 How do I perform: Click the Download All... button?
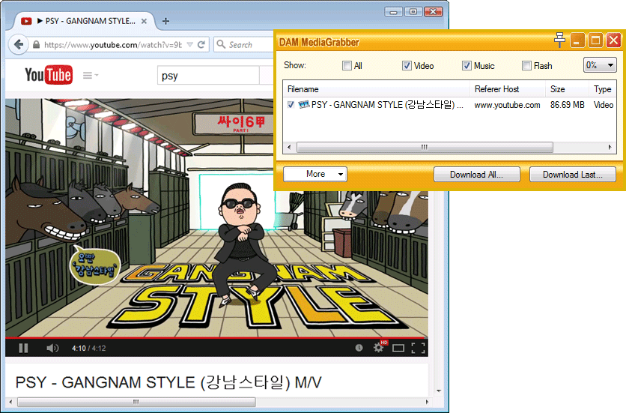click(477, 175)
